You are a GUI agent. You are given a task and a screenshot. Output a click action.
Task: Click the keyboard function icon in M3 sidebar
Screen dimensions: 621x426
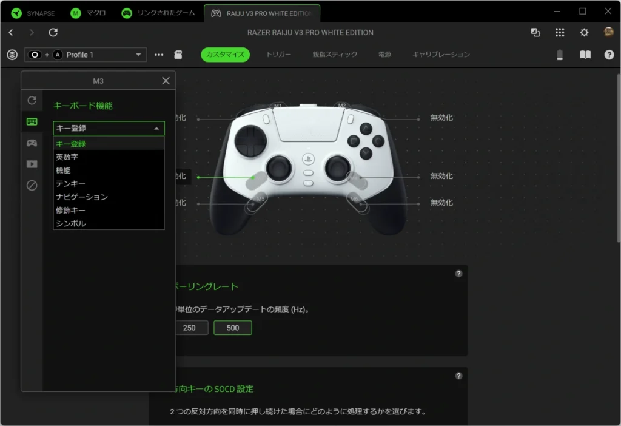tap(32, 121)
